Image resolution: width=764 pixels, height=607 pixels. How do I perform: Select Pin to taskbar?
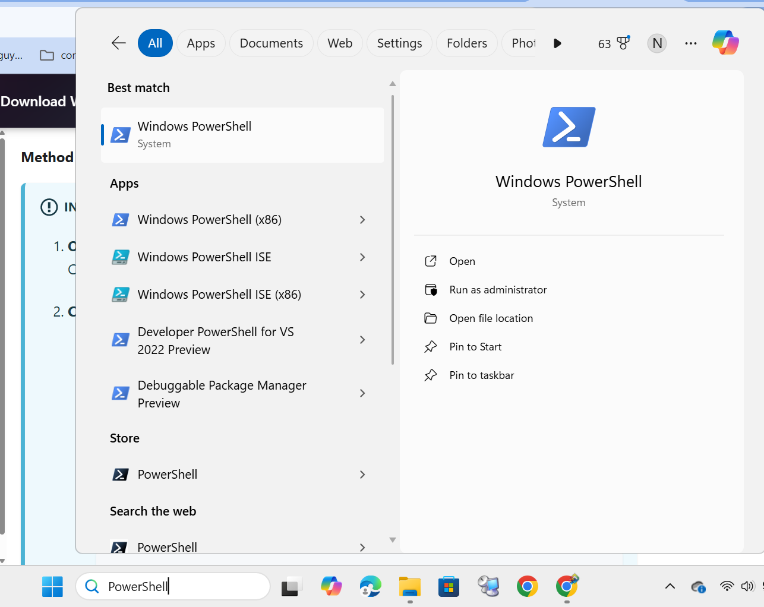[x=481, y=375]
